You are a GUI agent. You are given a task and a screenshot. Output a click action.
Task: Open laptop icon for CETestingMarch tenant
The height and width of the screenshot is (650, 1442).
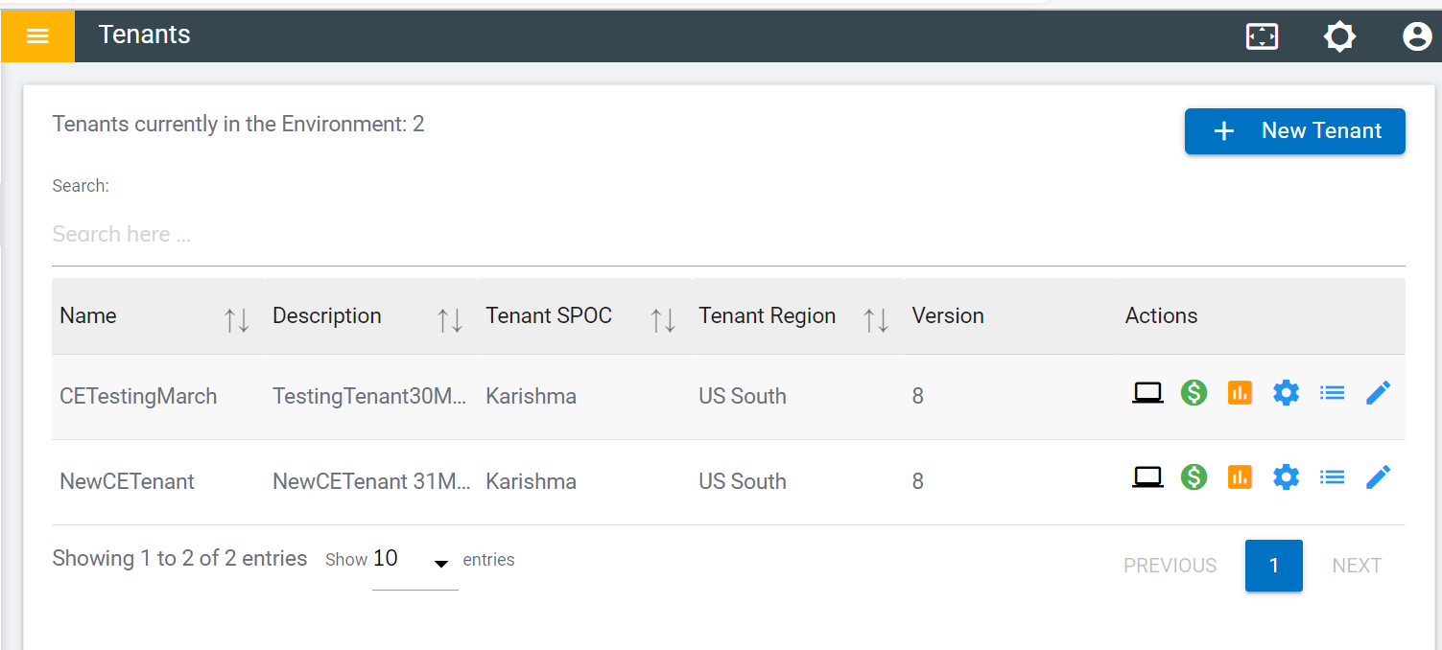[x=1147, y=393]
